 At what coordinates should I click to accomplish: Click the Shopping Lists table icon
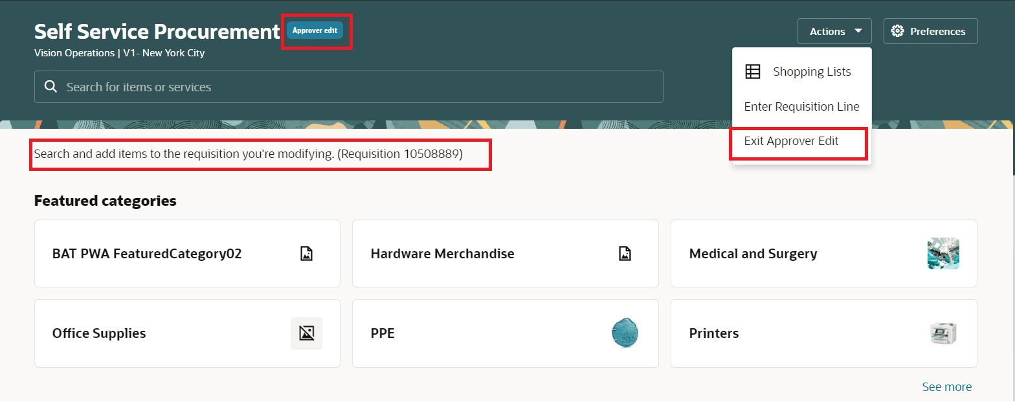pos(753,72)
